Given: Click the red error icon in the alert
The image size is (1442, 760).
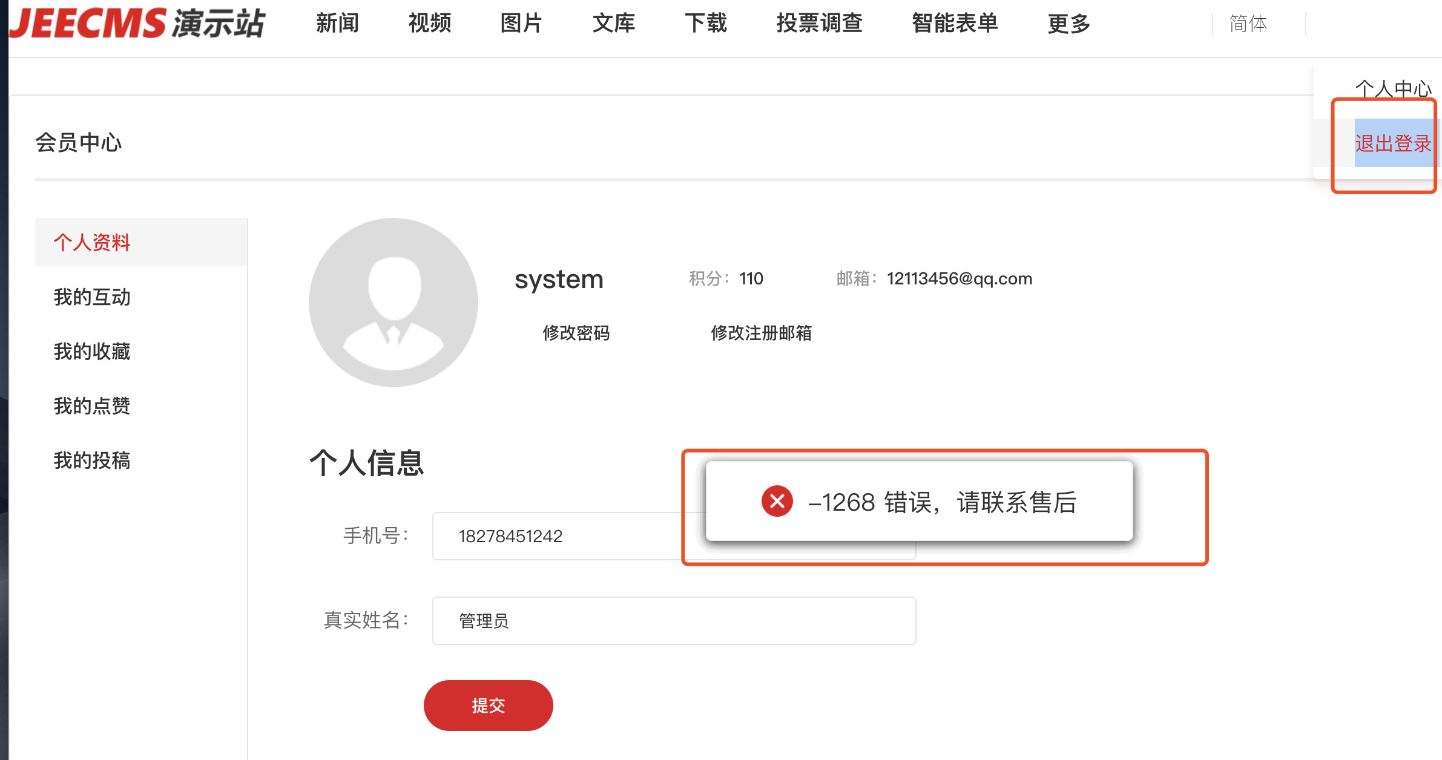Looking at the screenshot, I should [x=777, y=501].
